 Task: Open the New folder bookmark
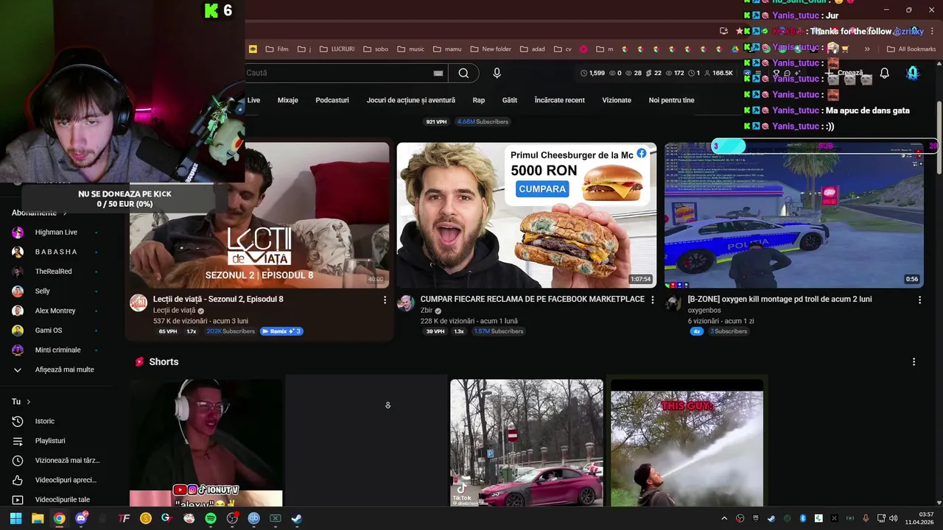point(490,49)
